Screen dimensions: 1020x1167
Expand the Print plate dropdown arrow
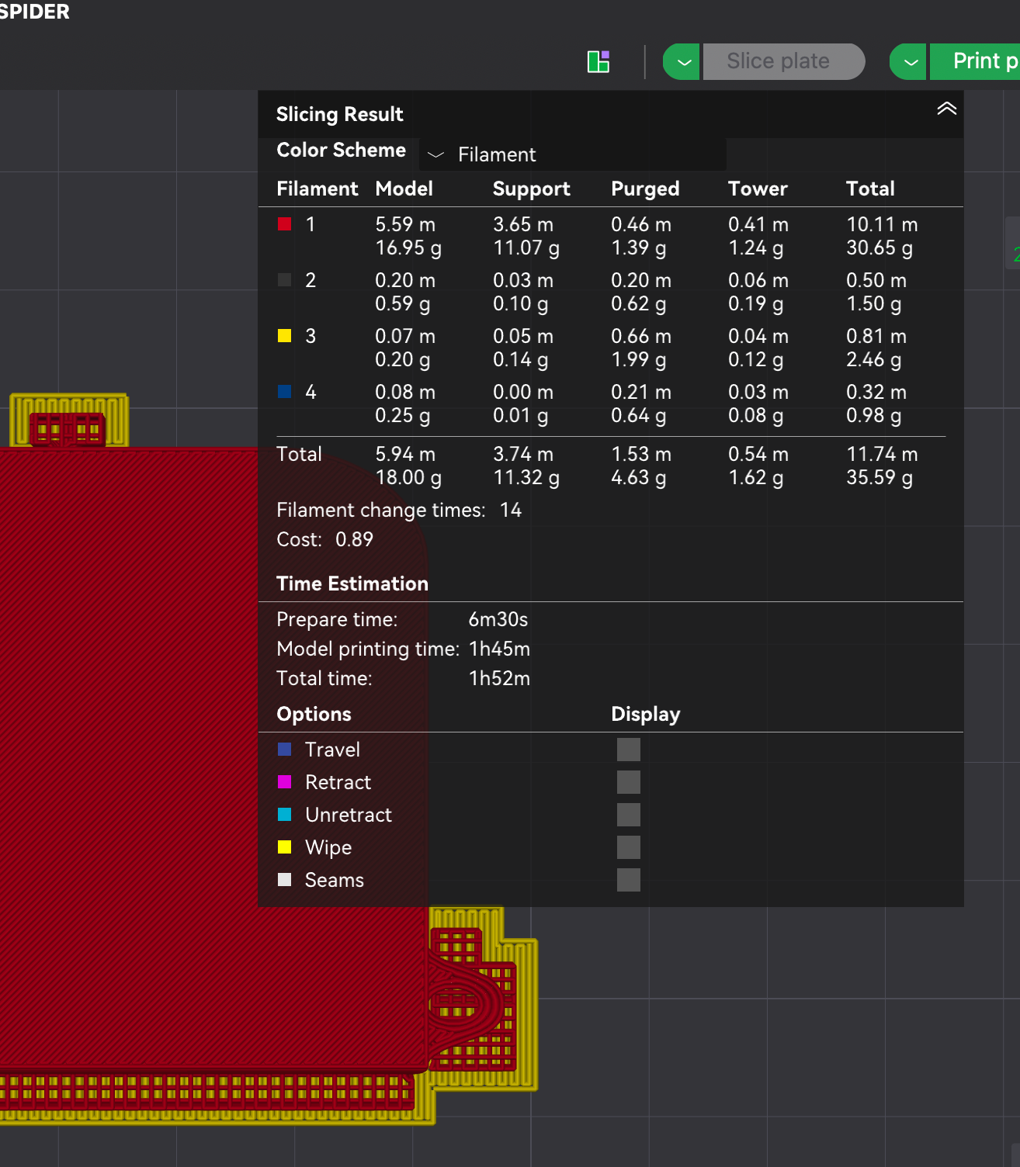pos(909,61)
